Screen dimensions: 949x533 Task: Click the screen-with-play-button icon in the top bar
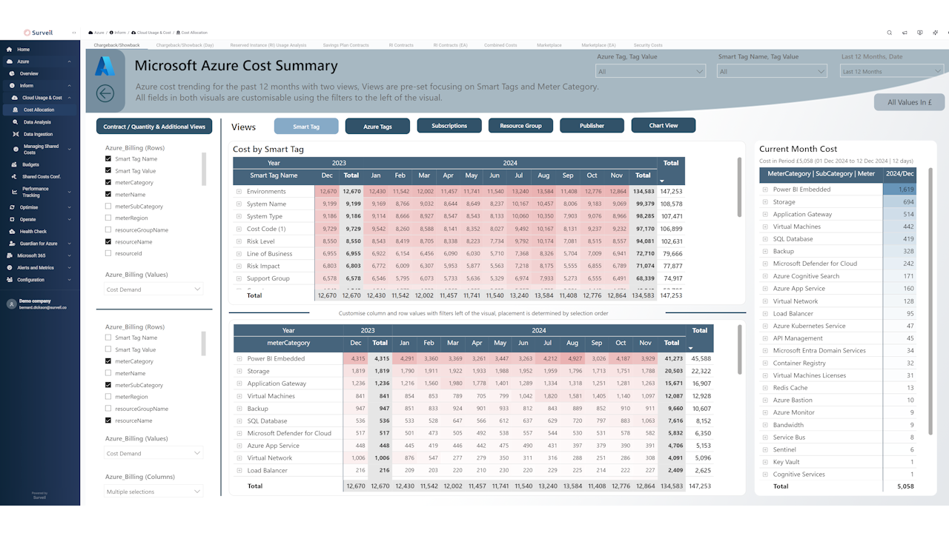pyautogui.click(x=920, y=33)
